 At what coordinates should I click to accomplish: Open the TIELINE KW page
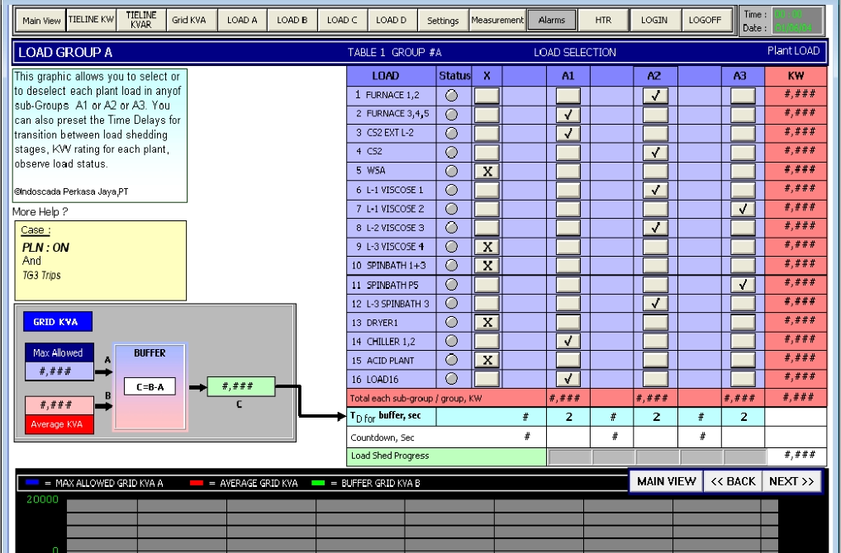[91, 20]
